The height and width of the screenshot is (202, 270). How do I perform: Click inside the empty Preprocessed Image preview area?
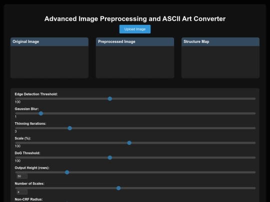(x=135, y=62)
